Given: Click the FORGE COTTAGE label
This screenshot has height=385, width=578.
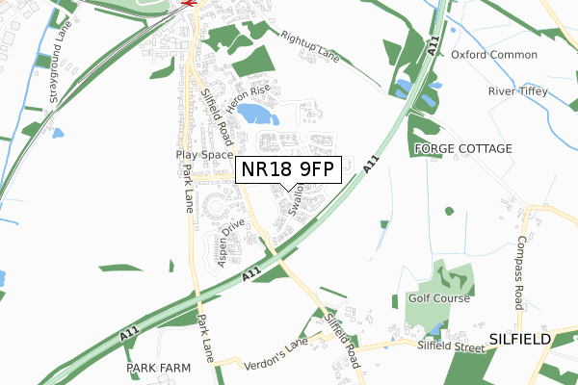Looking at the screenshot, I should [x=463, y=149].
